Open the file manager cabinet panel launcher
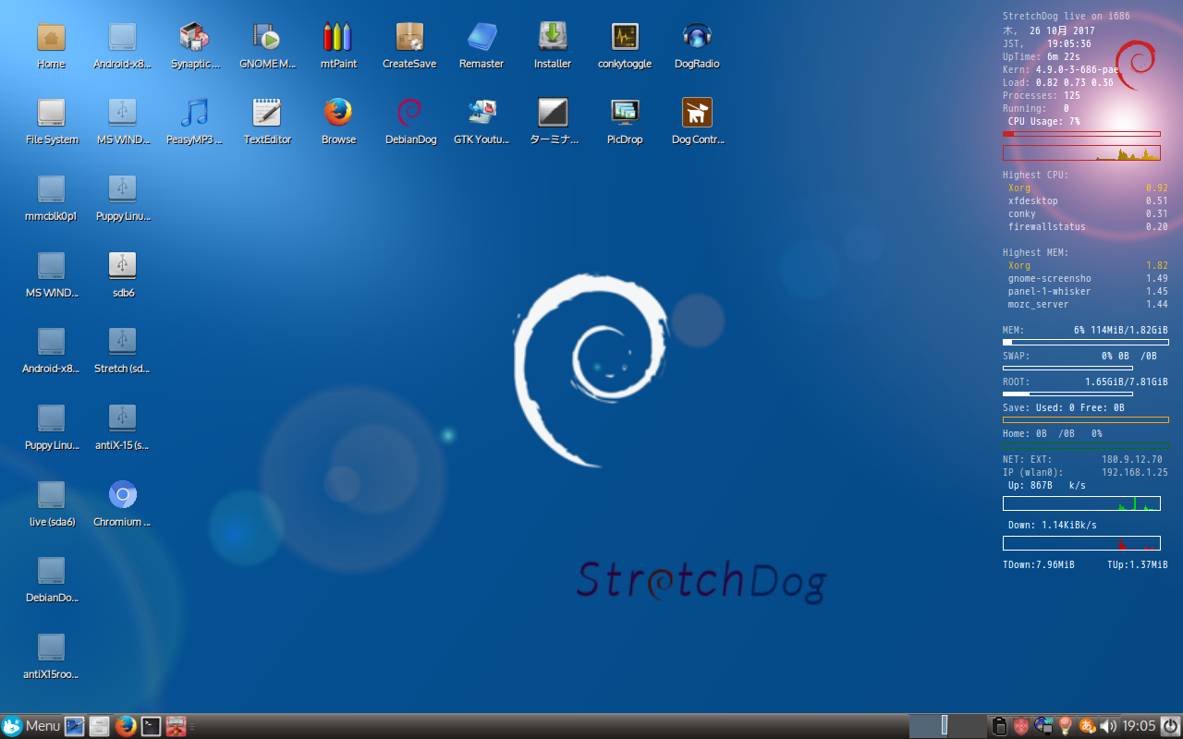 pyautogui.click(x=100, y=726)
